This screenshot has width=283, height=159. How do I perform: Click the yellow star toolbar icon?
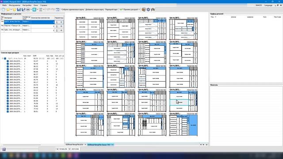14,10
